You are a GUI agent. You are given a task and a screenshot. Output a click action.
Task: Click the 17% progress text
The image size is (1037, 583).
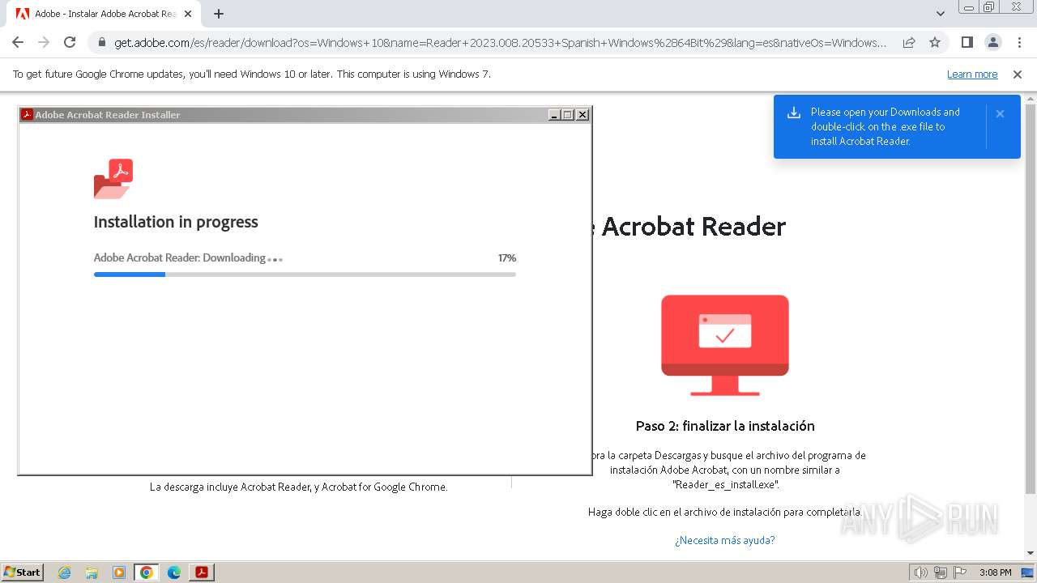click(507, 257)
